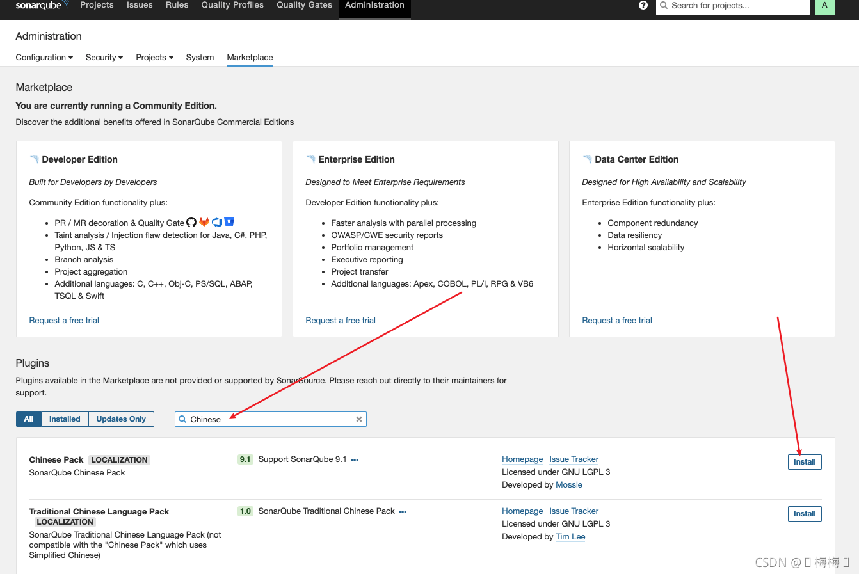
Task: Click the Chinese Pack LOCALIZATION tag
Action: 120,460
